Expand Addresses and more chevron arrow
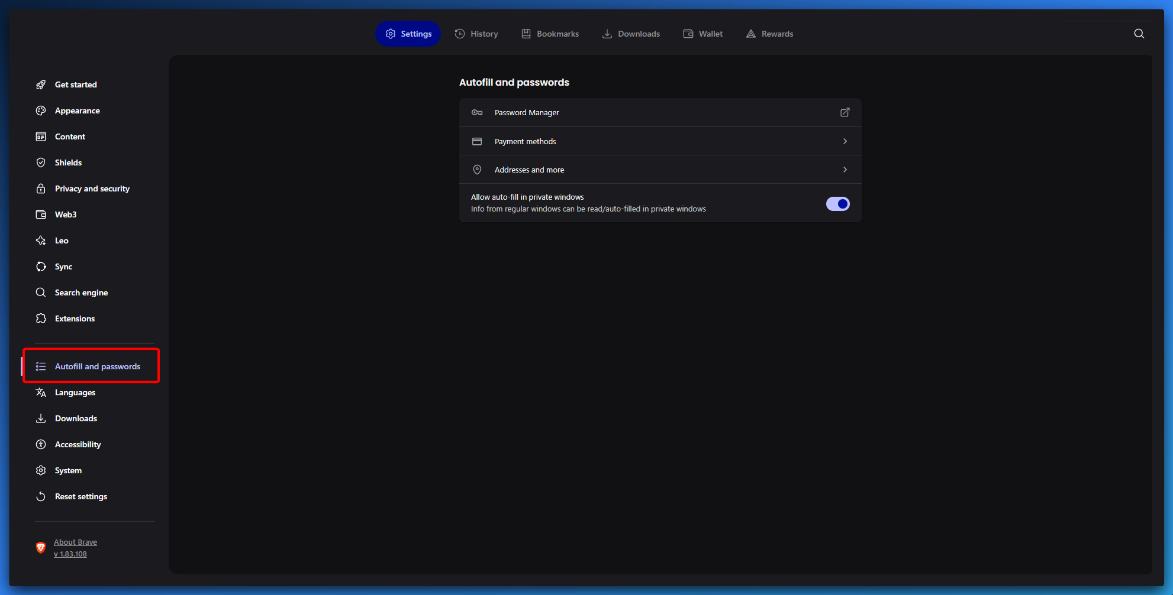Image resolution: width=1173 pixels, height=595 pixels. coord(845,170)
